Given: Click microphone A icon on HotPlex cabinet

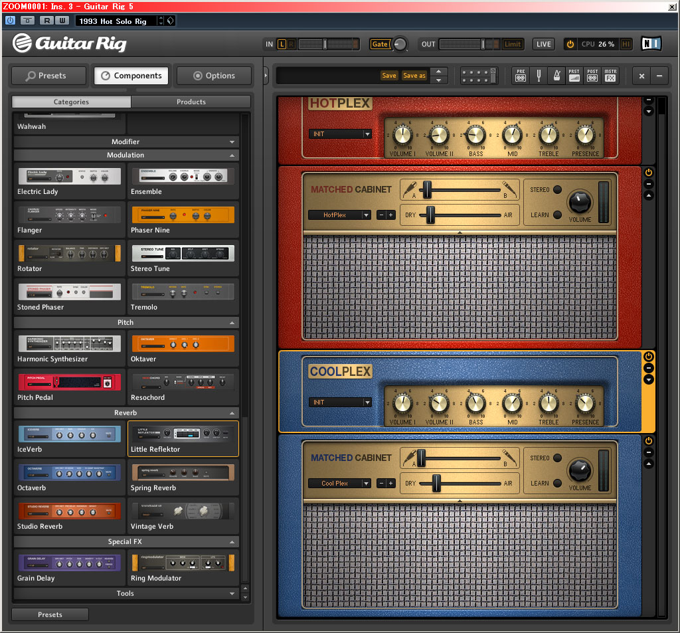Looking at the screenshot, I should [409, 189].
